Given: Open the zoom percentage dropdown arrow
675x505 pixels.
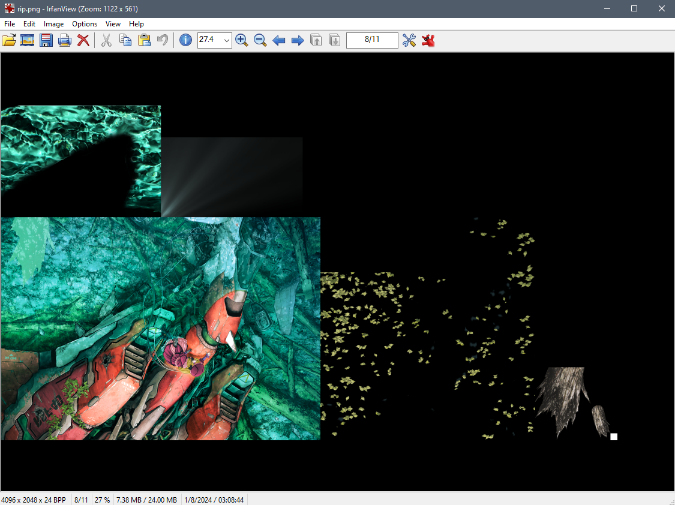Looking at the screenshot, I should point(226,40).
